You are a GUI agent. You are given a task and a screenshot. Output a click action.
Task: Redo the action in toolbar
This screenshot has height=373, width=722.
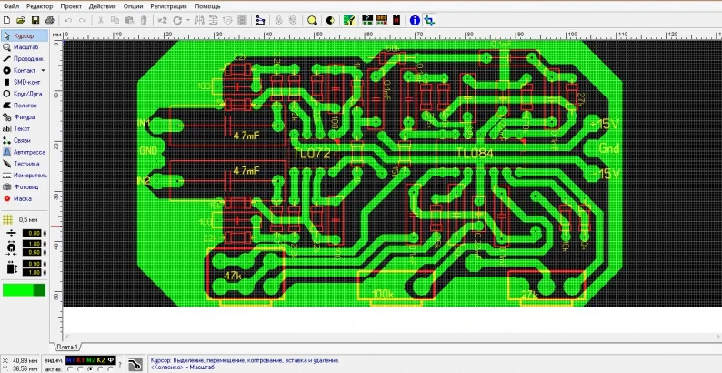[x=83, y=20]
